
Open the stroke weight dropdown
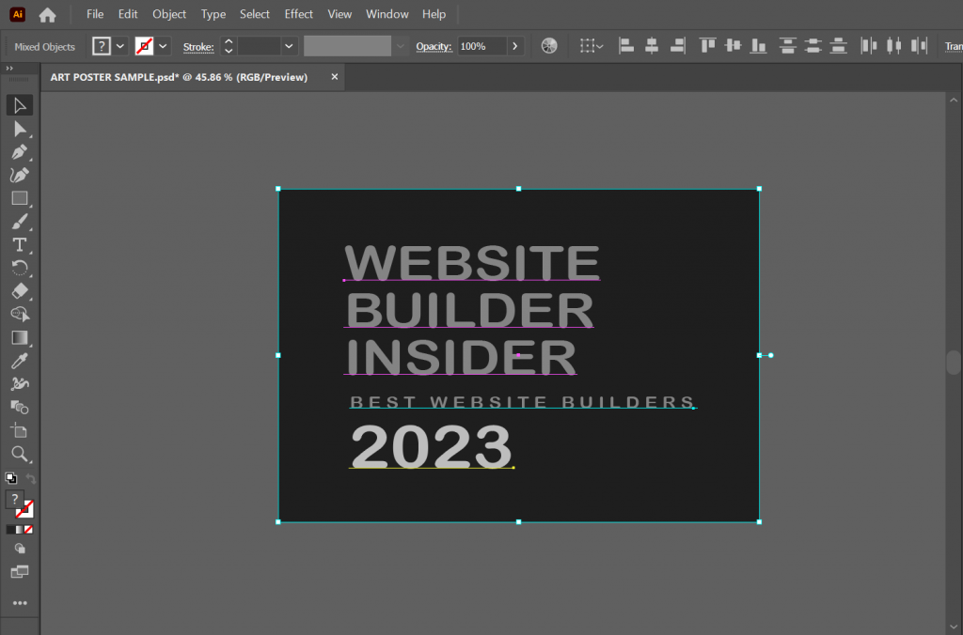click(x=289, y=45)
